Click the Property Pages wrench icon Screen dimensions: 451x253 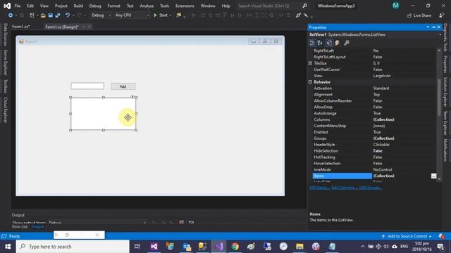point(346,43)
